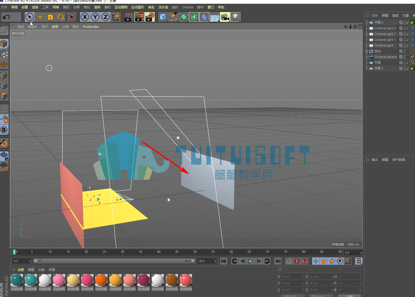Screen dimensions: 415x297
Task: Click the floor environment icon
Action: 215,17
